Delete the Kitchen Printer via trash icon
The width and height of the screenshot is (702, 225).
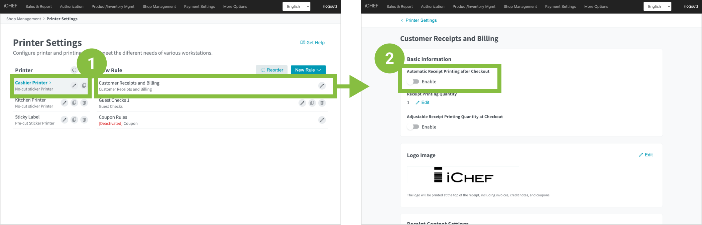(x=84, y=103)
